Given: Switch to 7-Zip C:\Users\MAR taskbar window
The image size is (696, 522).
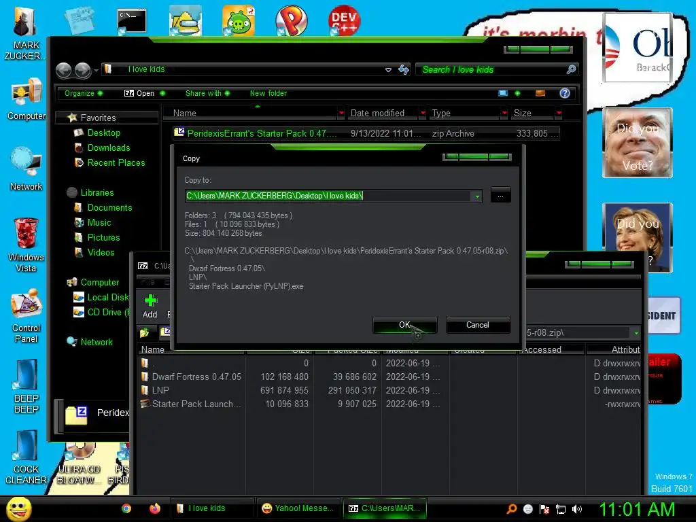Looking at the screenshot, I should 385,508.
